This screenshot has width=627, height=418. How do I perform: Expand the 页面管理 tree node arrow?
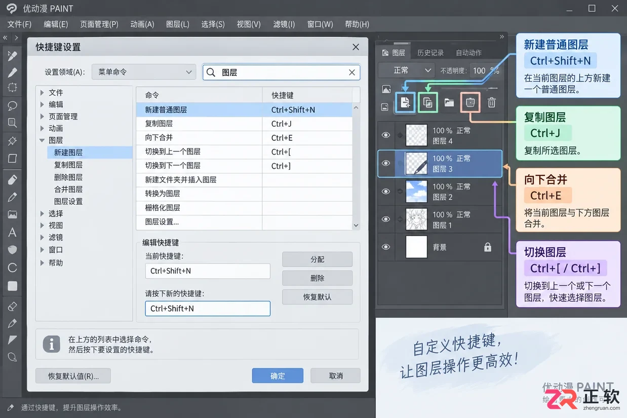click(x=42, y=117)
